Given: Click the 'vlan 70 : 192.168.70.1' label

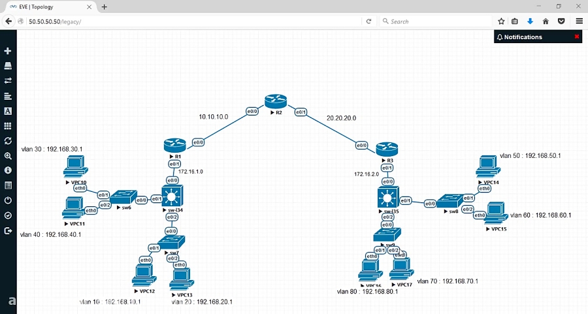Looking at the screenshot, I should [448, 281].
